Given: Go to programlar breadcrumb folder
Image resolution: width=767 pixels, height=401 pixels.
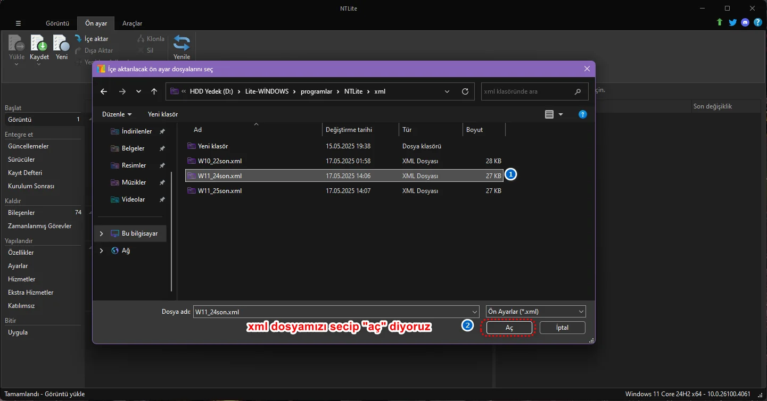Looking at the screenshot, I should (x=317, y=91).
